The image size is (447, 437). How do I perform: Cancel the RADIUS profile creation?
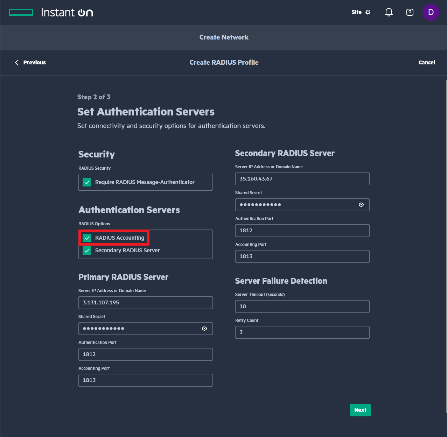click(x=427, y=63)
